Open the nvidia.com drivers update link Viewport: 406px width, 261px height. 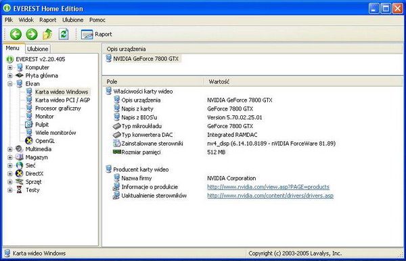[x=270, y=196]
